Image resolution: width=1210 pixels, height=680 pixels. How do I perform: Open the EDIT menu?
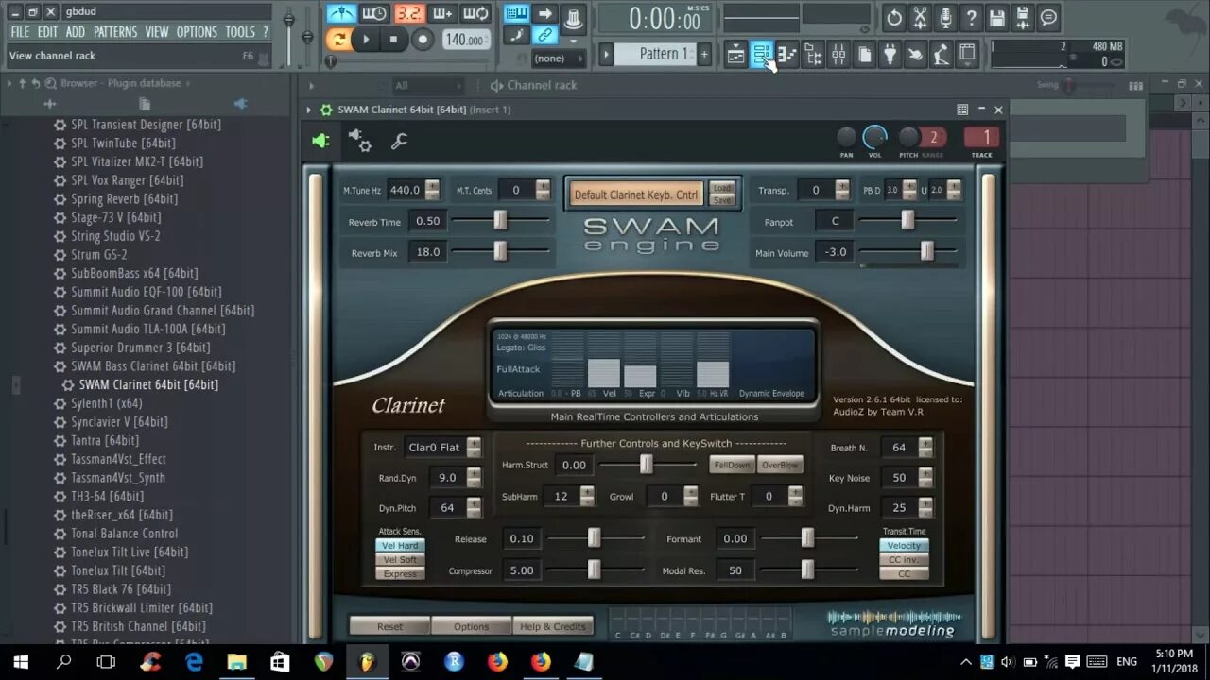[x=47, y=32]
